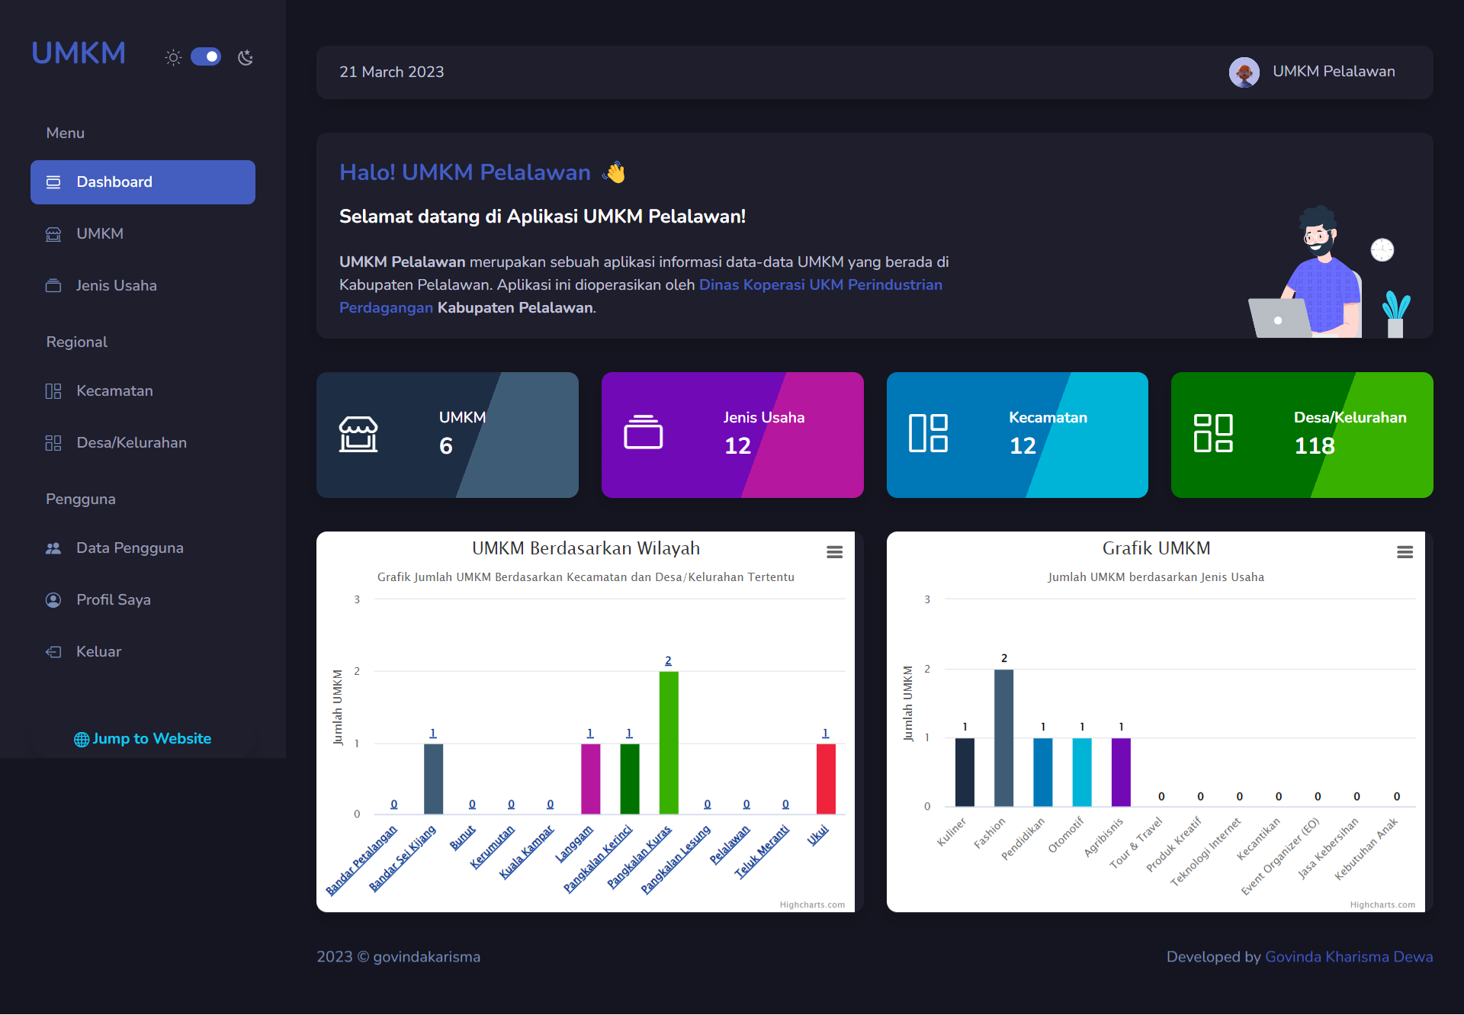Click Highcharts.com credit in left chart

[x=812, y=905]
